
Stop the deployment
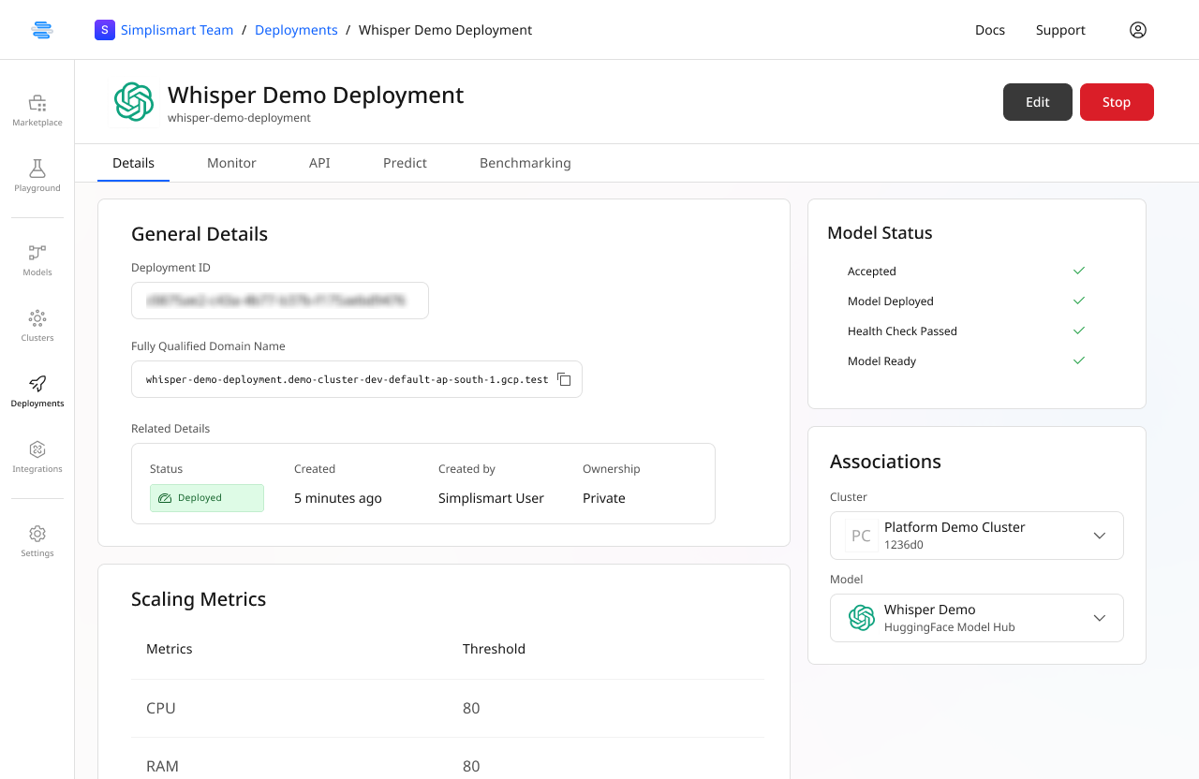click(1117, 102)
